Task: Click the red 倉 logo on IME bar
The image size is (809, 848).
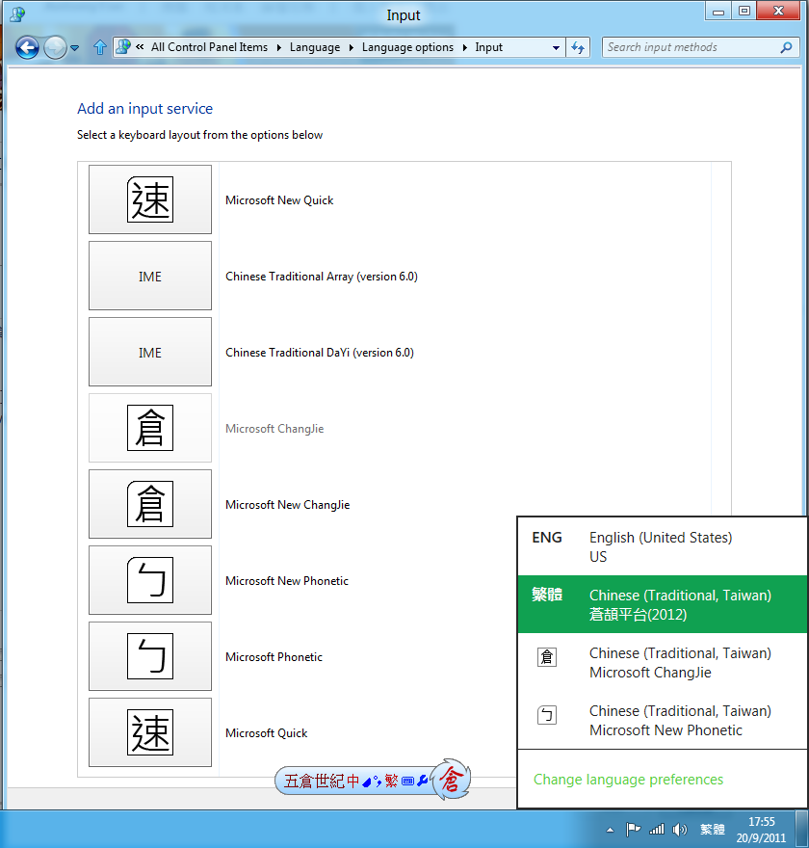Action: (452, 780)
